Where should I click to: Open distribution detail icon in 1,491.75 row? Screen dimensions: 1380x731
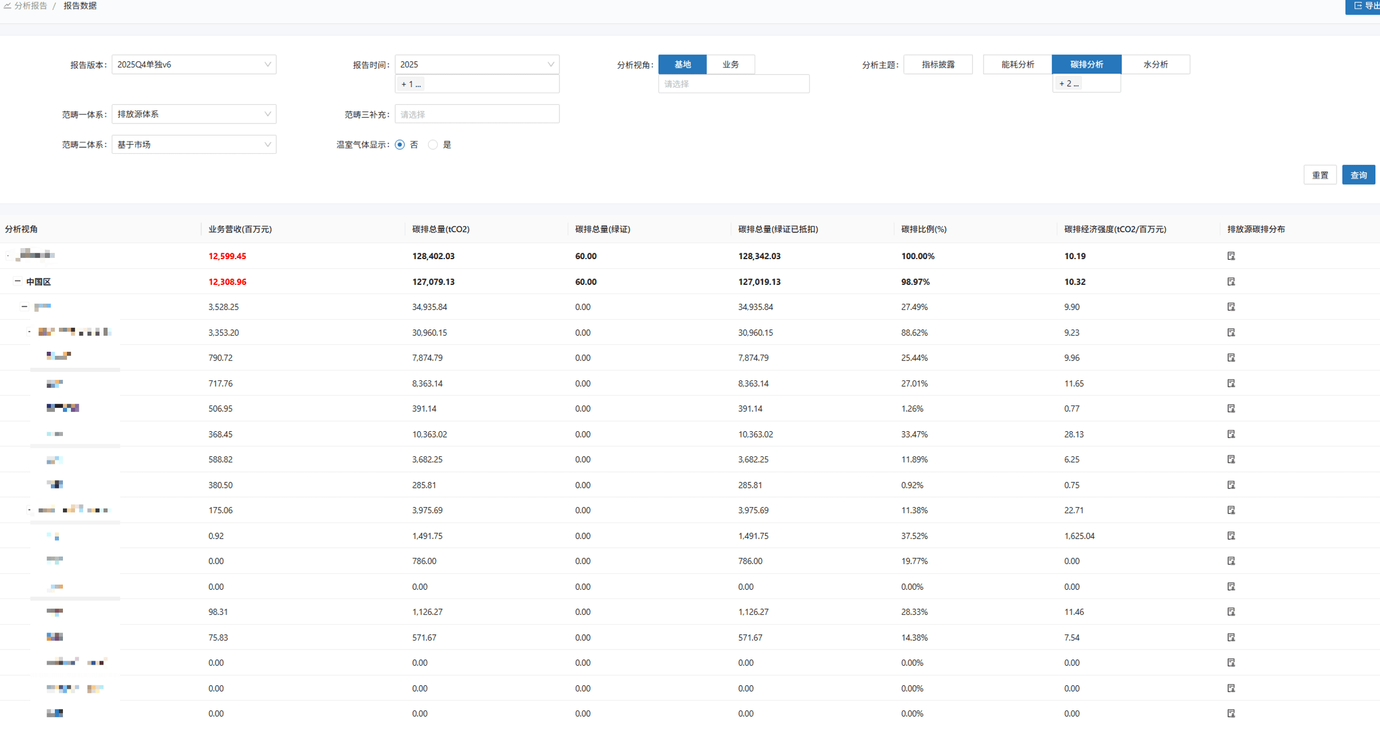[1231, 535]
